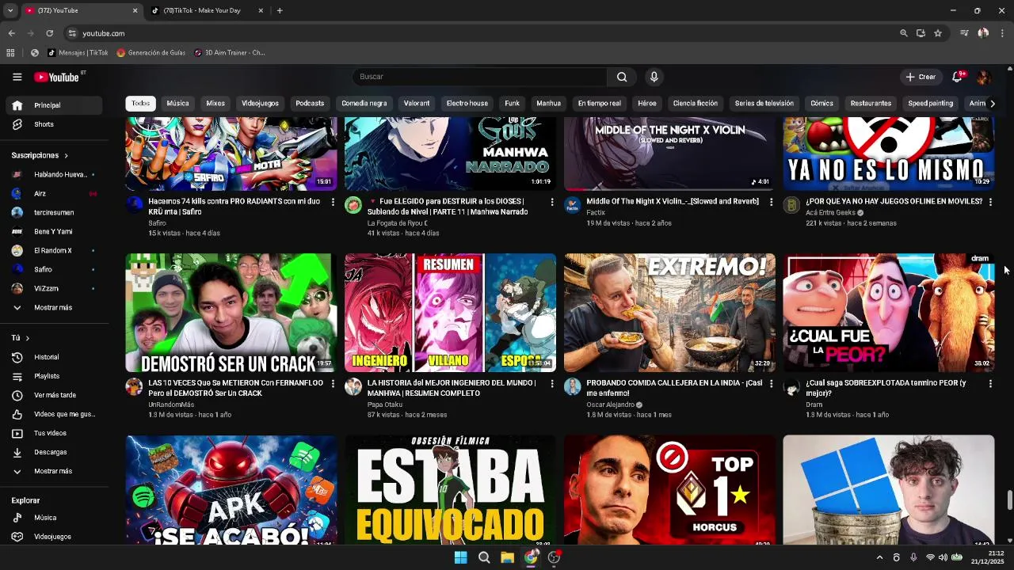Open File Explorer from taskbar
1014x570 pixels.
[x=507, y=557]
